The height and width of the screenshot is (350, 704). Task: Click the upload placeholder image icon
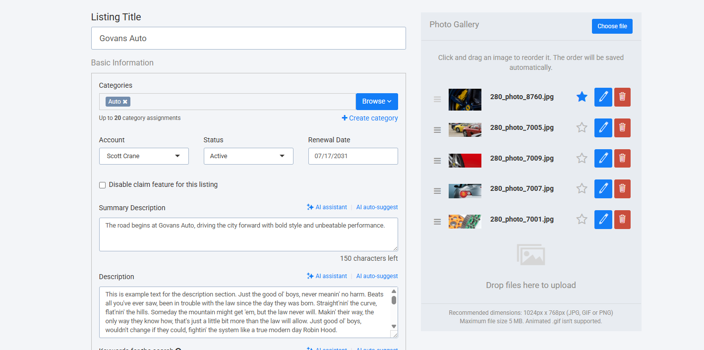[x=531, y=255]
